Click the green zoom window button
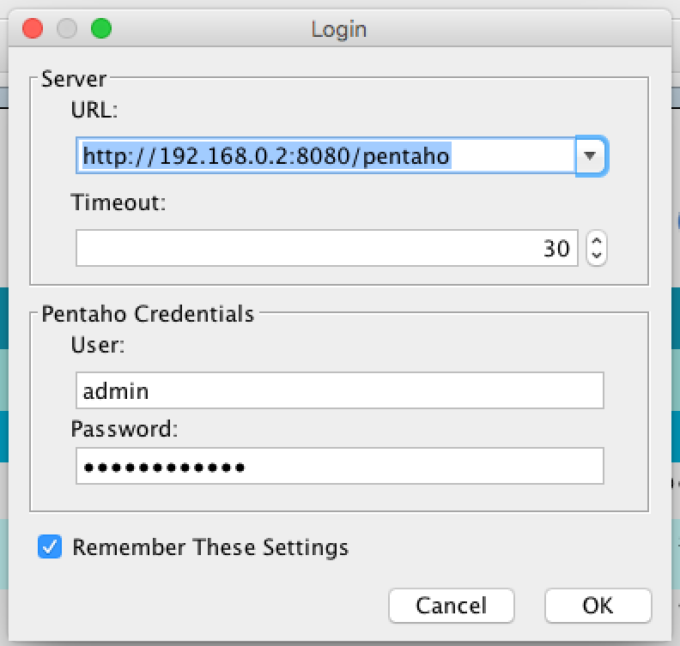The height and width of the screenshot is (646, 680). pos(101,28)
